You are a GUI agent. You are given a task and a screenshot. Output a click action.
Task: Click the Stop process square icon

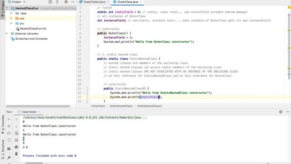[x=9, y=126]
